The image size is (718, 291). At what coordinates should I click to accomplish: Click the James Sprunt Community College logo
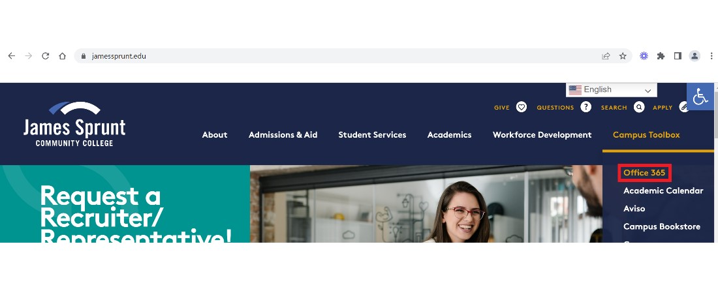tap(74, 124)
